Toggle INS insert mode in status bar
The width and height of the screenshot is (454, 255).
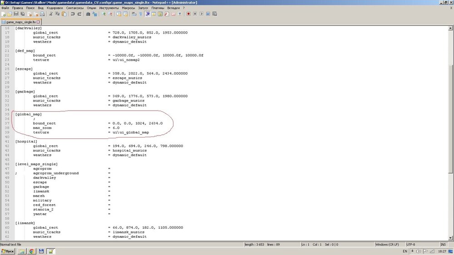[443, 245]
